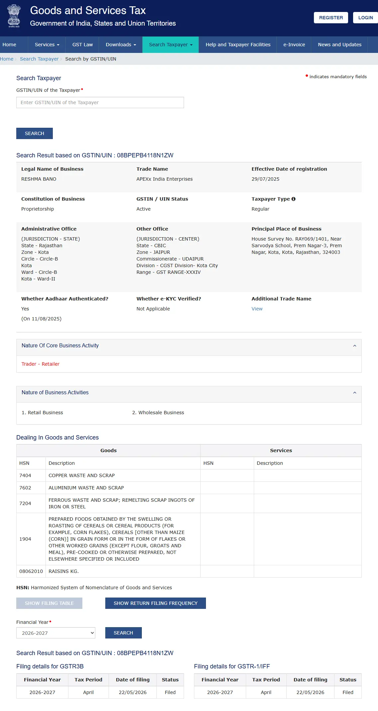Click GSTR-1/IFF Filed status cell
378x711 pixels.
tap(348, 692)
